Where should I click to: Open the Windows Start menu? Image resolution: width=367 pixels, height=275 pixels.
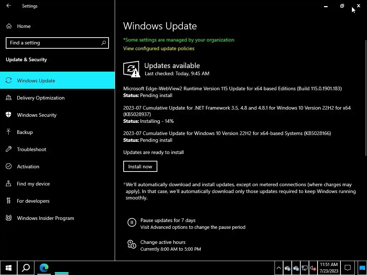pyautogui.click(x=9, y=268)
